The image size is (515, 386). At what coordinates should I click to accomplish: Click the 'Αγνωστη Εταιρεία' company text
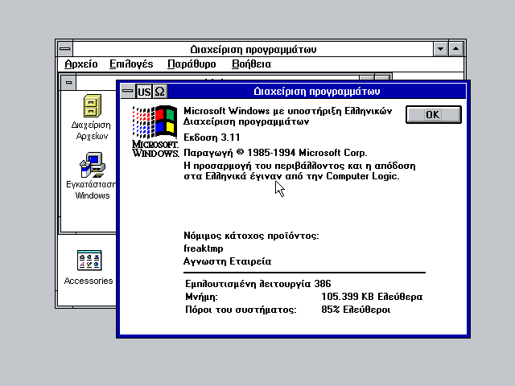point(227,261)
